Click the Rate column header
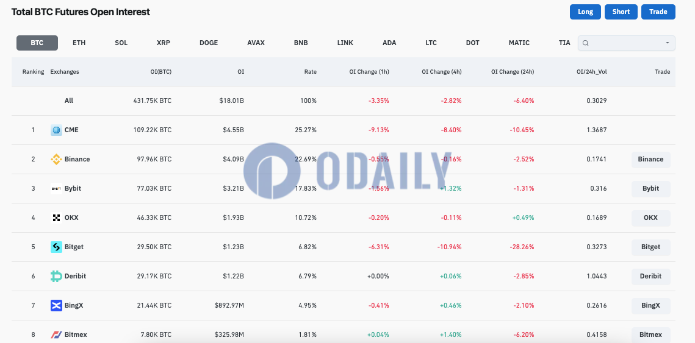 point(310,72)
